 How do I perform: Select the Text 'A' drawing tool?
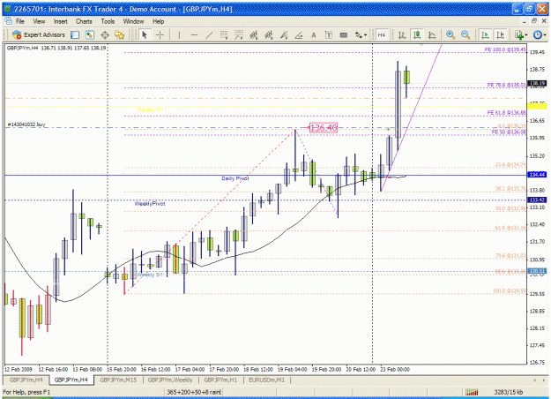coord(314,34)
